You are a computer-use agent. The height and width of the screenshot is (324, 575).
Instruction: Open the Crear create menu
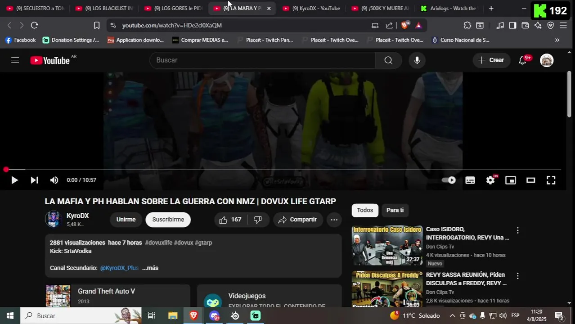coord(491,60)
